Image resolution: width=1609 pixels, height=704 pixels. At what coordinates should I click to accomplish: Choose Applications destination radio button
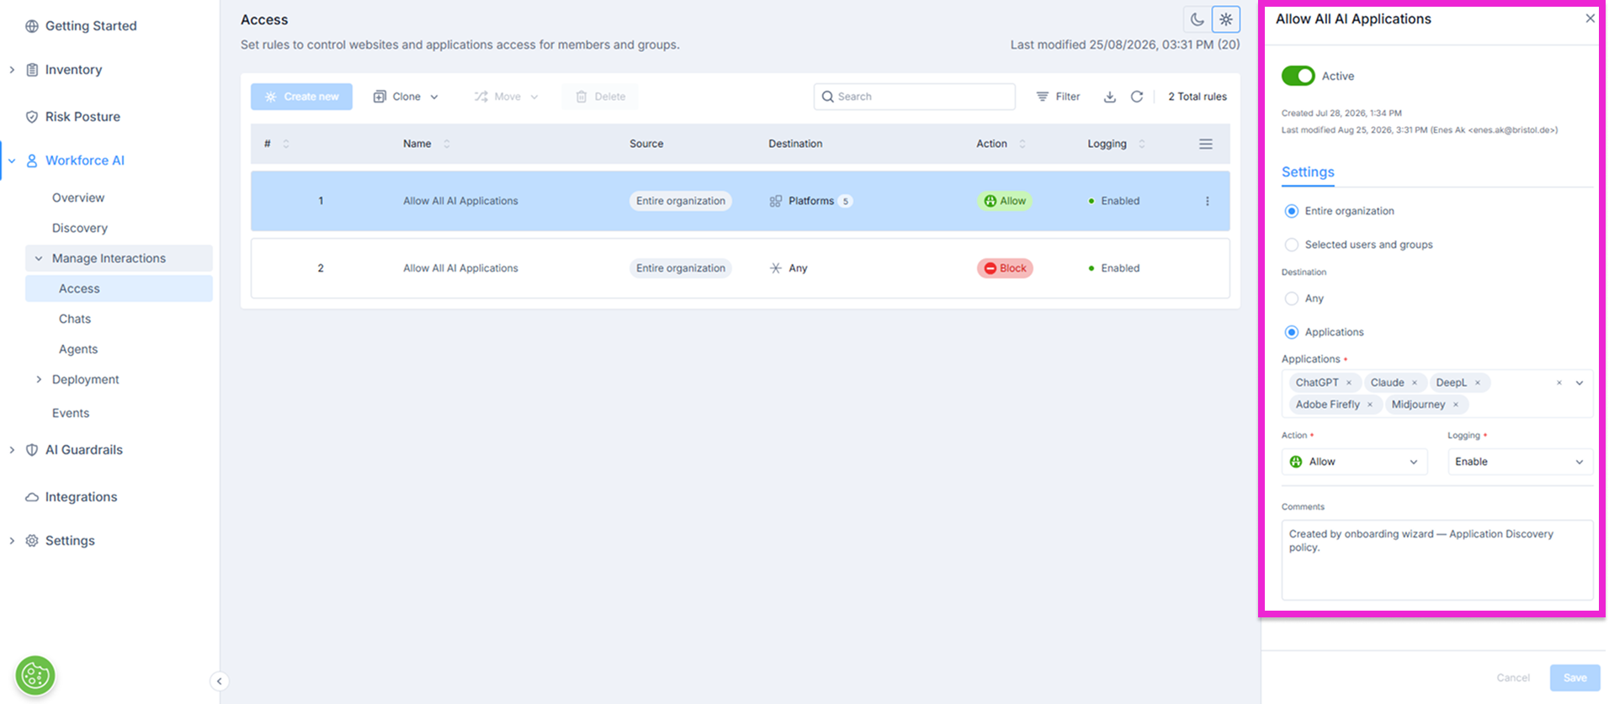tap(1292, 332)
